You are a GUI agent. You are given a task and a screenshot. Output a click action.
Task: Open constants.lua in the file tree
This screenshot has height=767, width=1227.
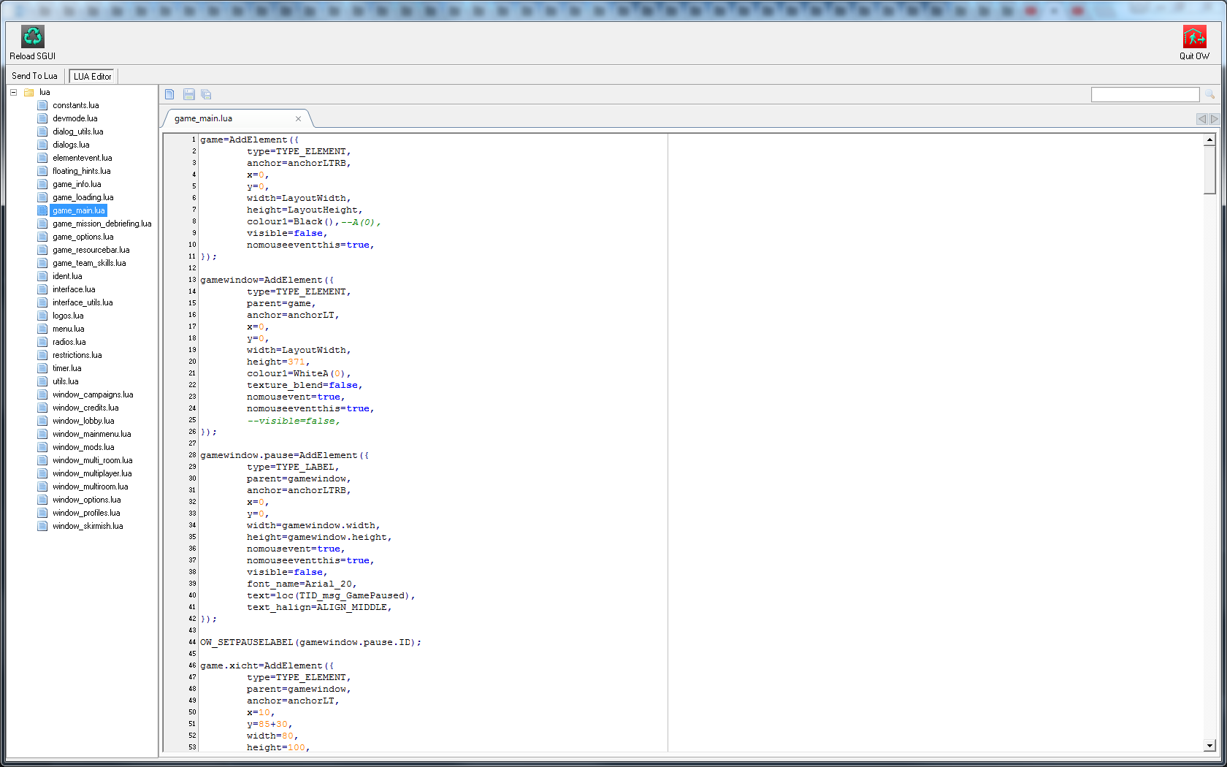[x=75, y=105]
